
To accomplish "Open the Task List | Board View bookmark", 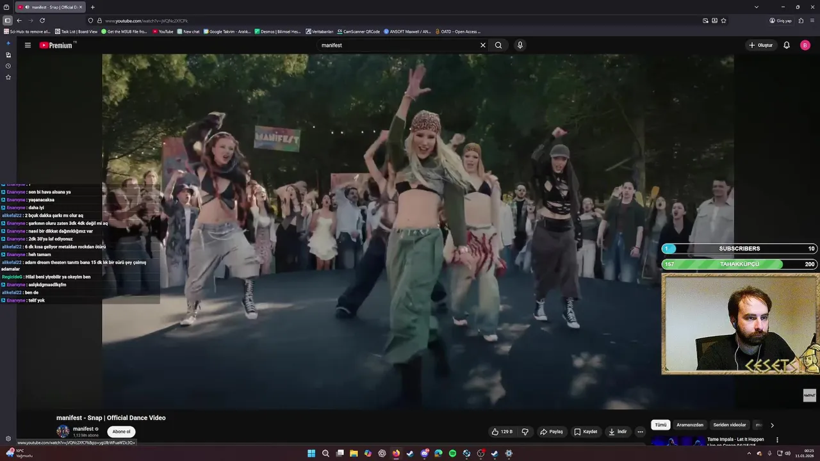I will pos(76,31).
